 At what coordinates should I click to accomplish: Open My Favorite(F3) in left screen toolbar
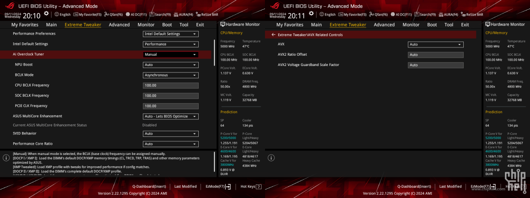[87, 15]
